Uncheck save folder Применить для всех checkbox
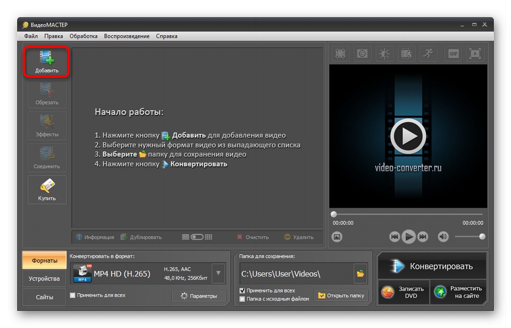 click(242, 290)
